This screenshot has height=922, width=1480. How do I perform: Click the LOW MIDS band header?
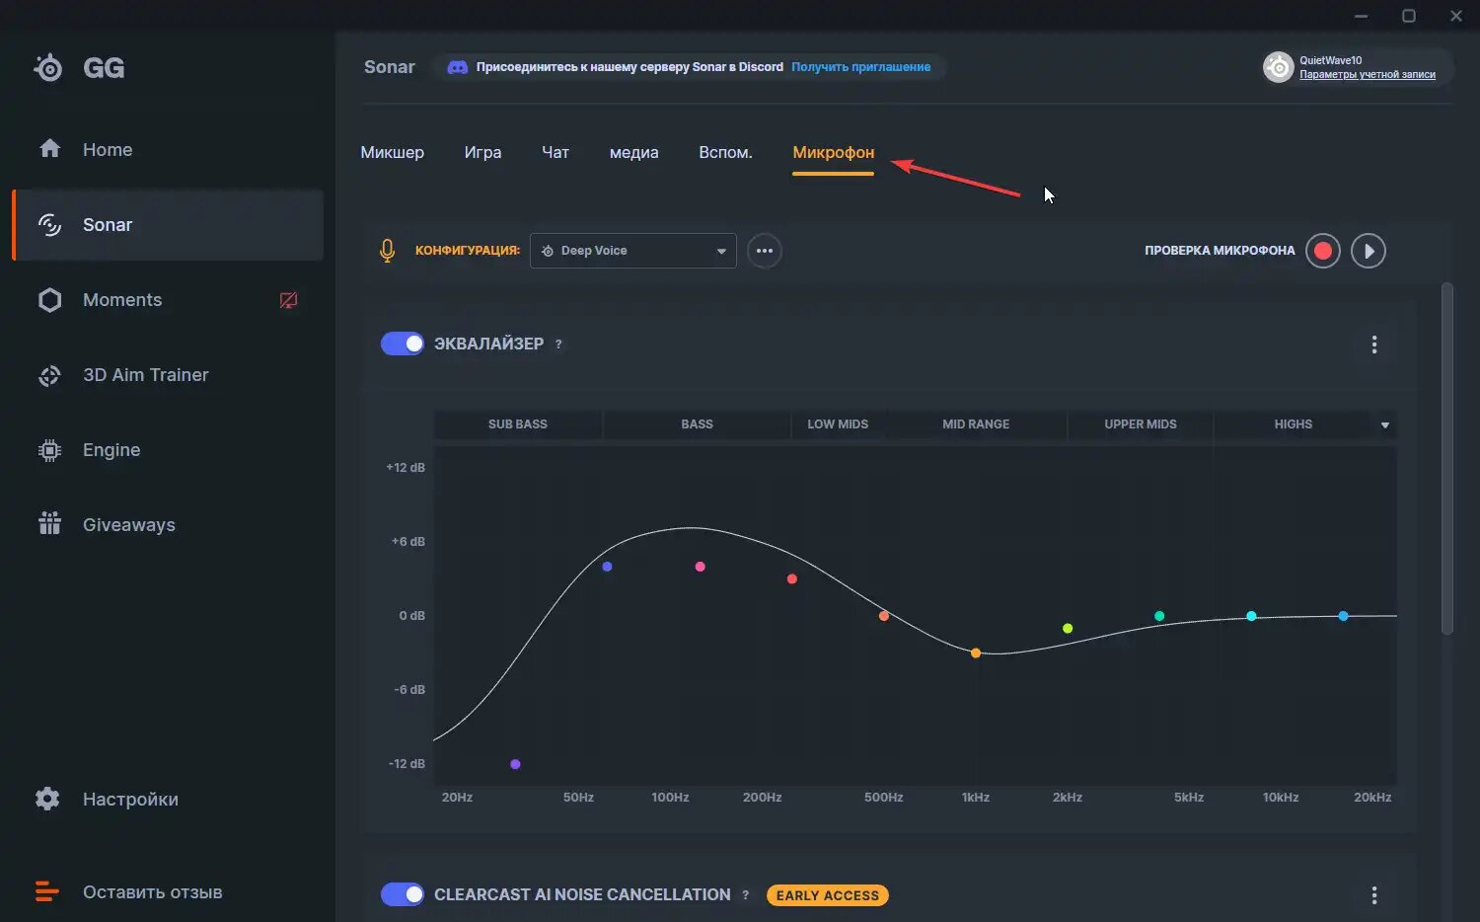tap(838, 424)
